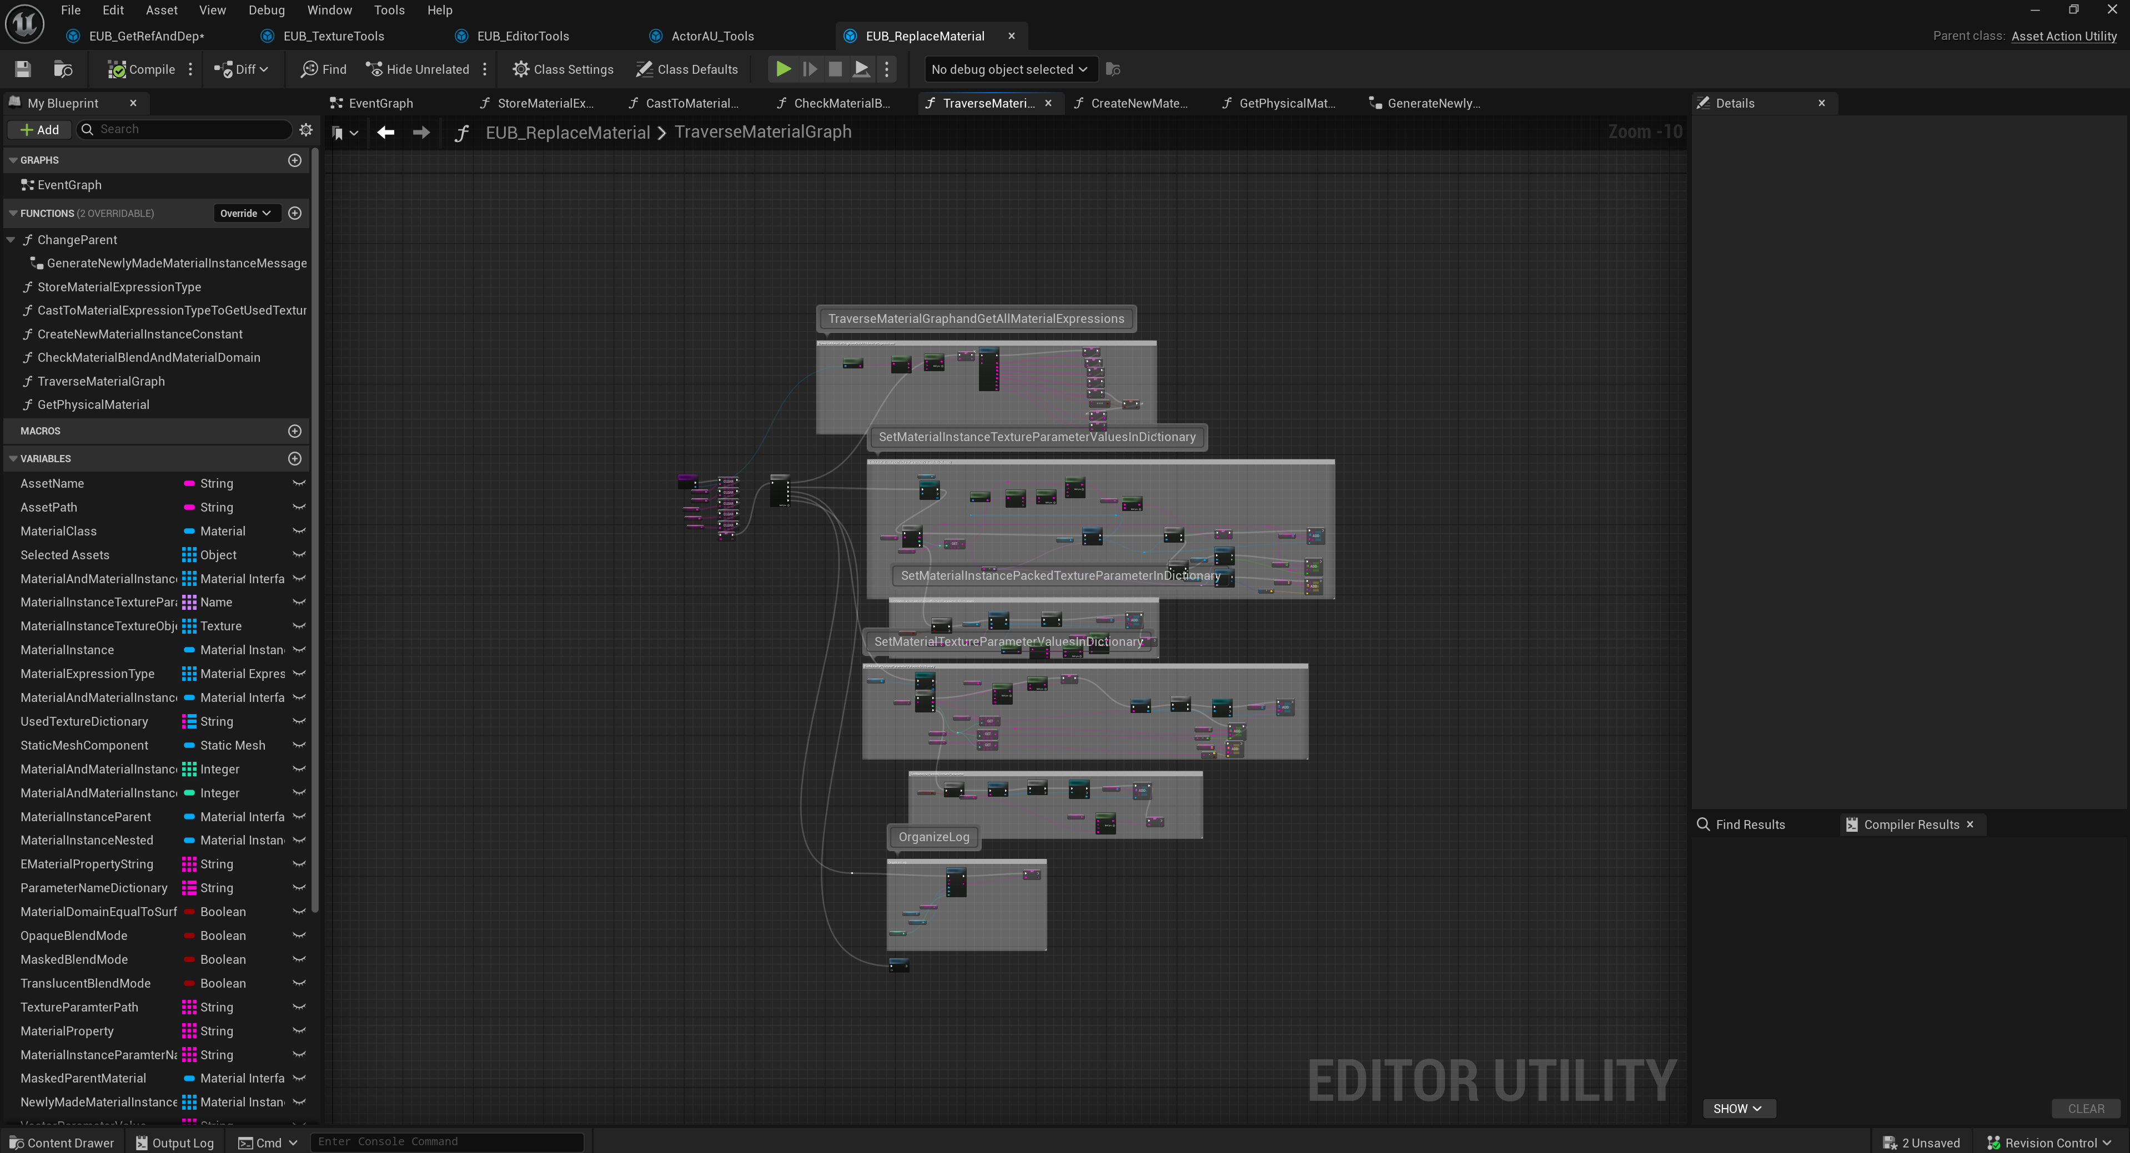
Task: Open Class Defaults
Action: (687, 69)
